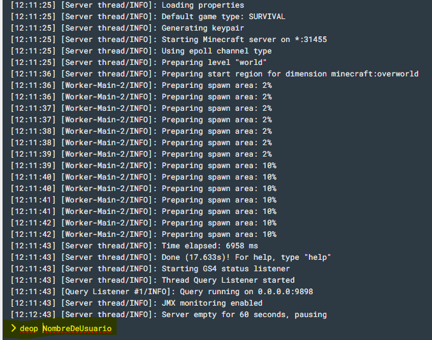Click the JMX monitoring enabled line
432x340 pixels.
point(136,303)
